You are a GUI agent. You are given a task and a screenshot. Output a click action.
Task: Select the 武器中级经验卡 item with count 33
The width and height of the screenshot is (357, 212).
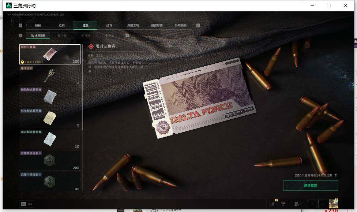click(50, 182)
